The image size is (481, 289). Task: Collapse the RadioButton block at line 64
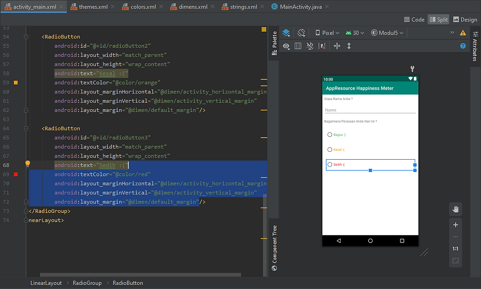pyautogui.click(x=26, y=128)
